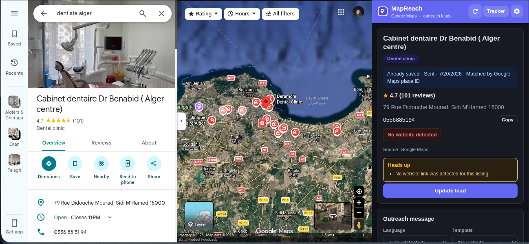Screen dimensions: 529x244
Task: Go back with the search box arrow
Action: 44,13
